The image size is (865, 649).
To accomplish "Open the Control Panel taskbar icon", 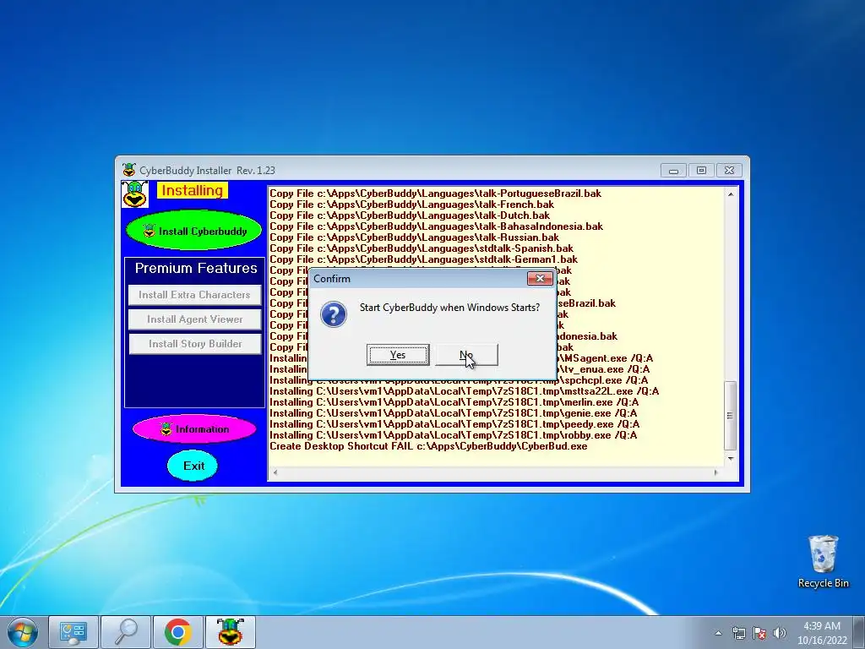I will tap(73, 632).
